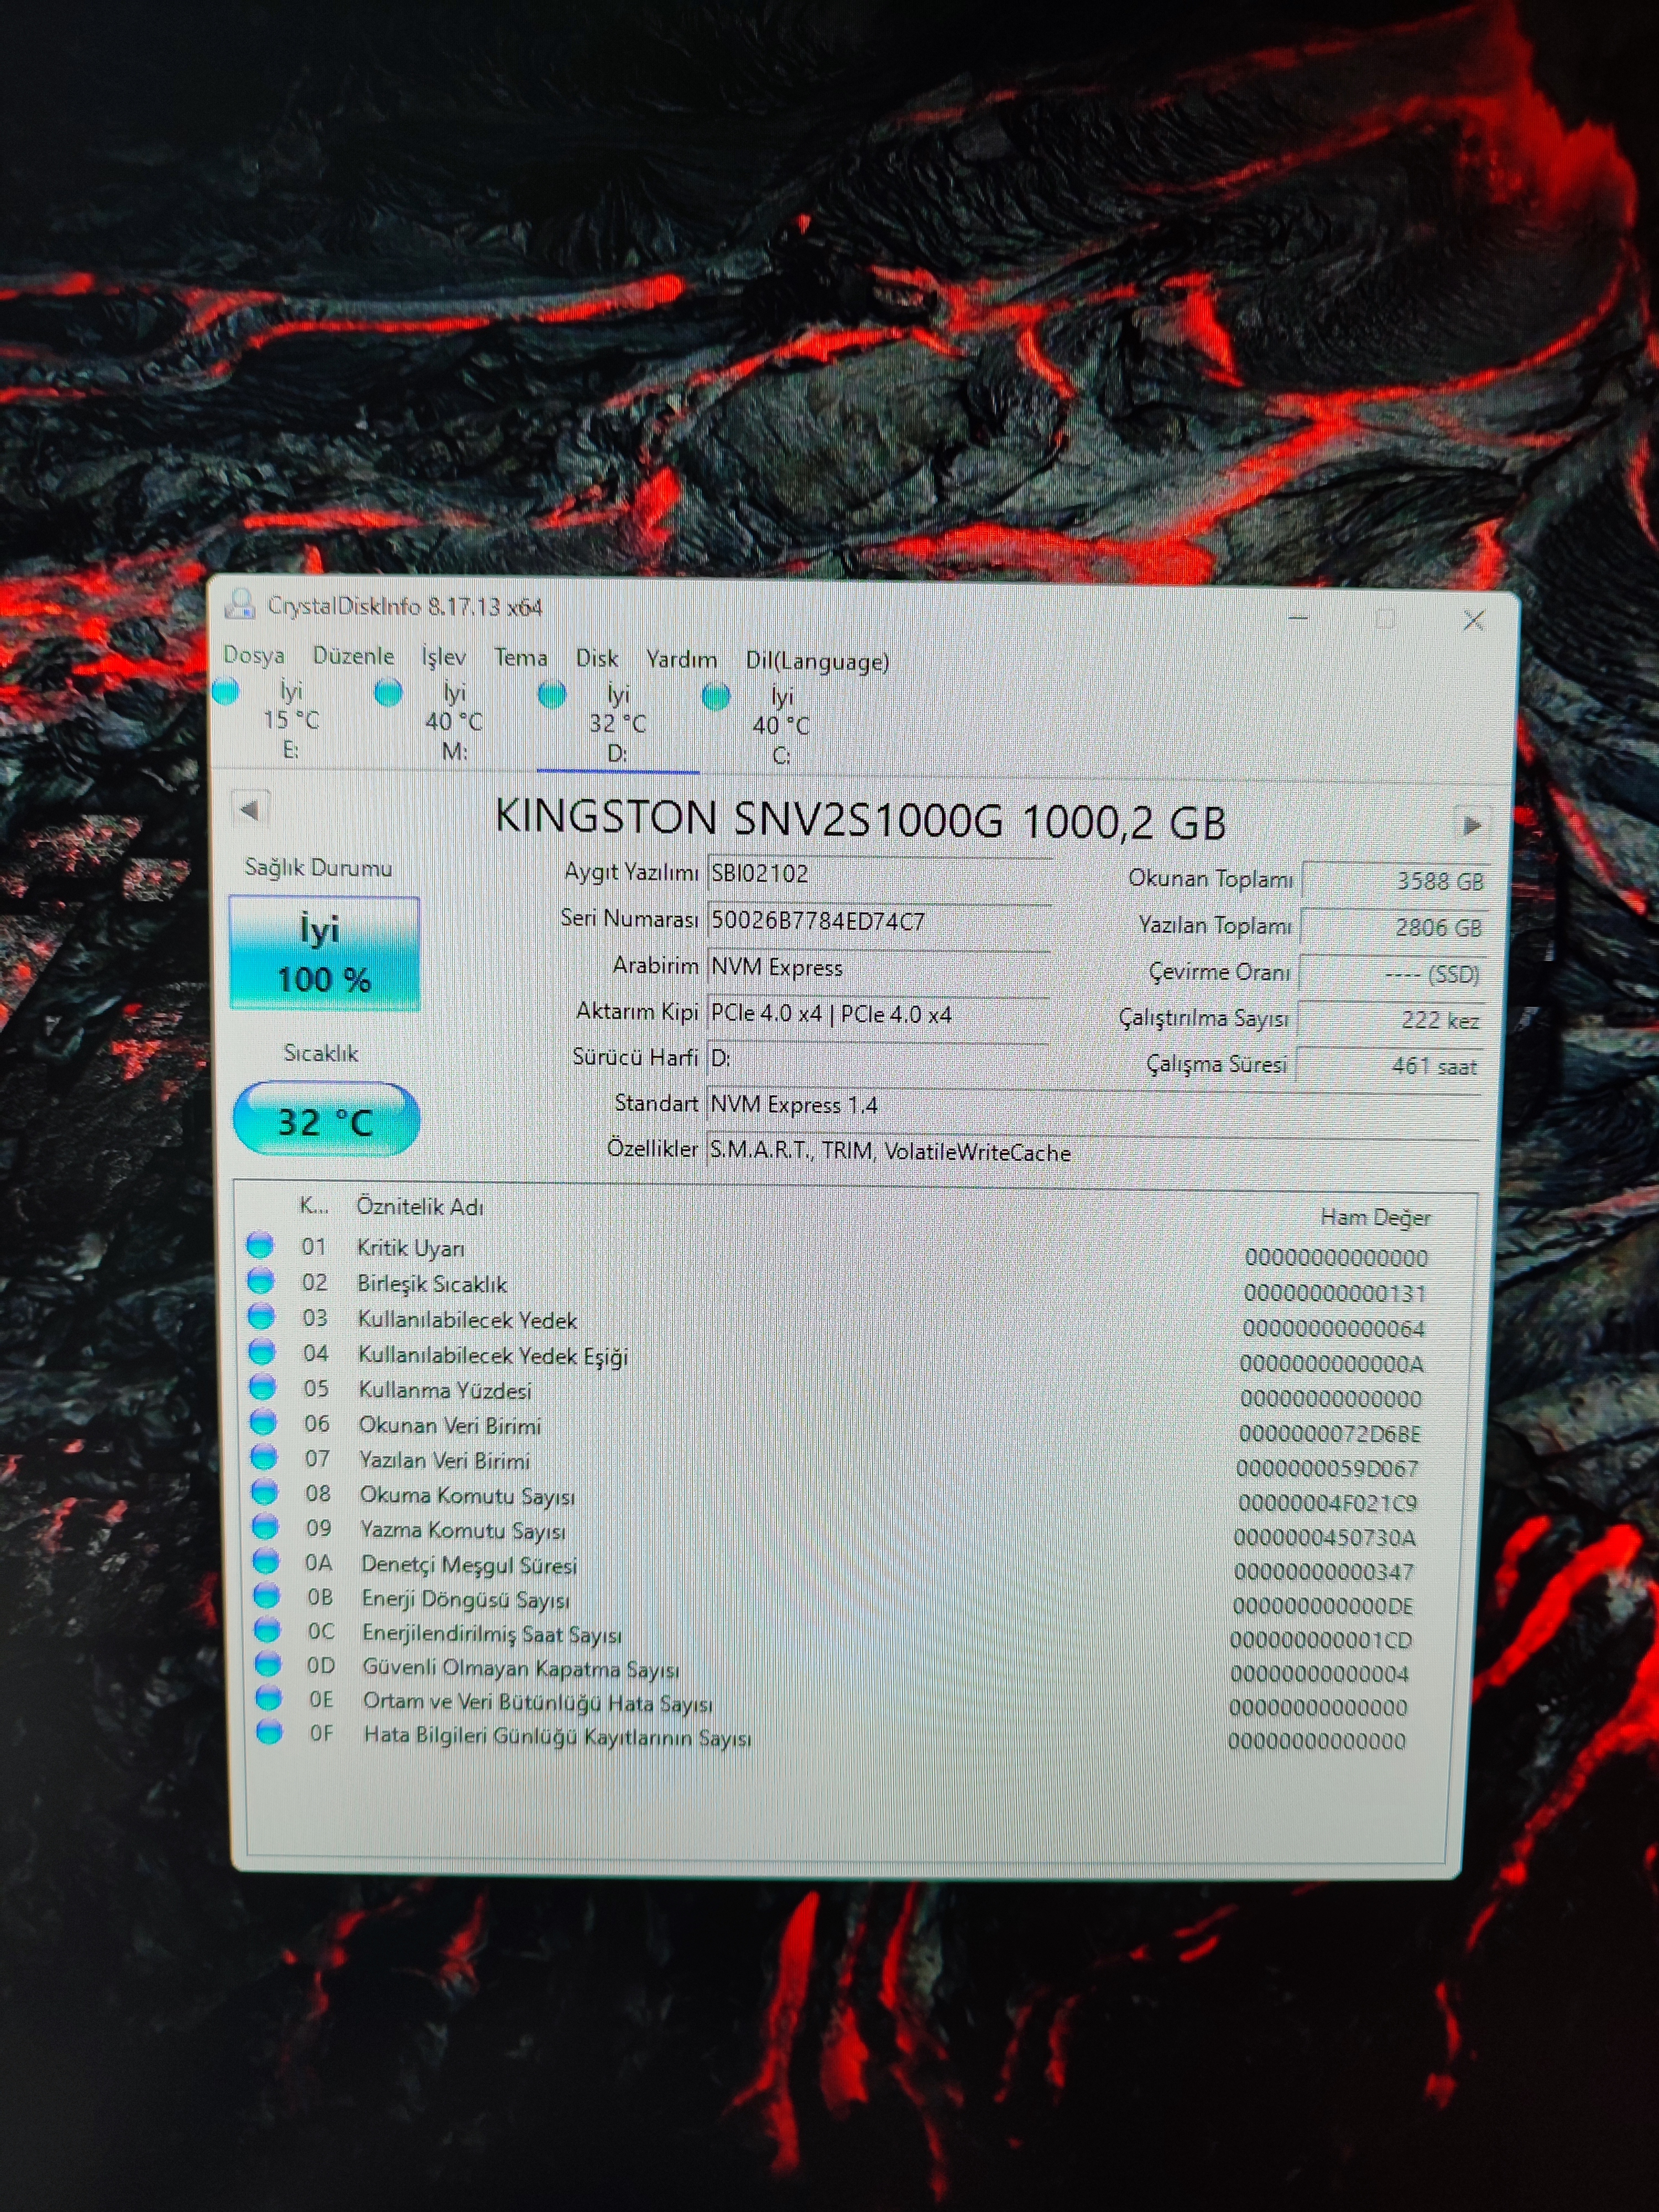Select the Kullanma Yüzdesi attribute name

[445, 1390]
